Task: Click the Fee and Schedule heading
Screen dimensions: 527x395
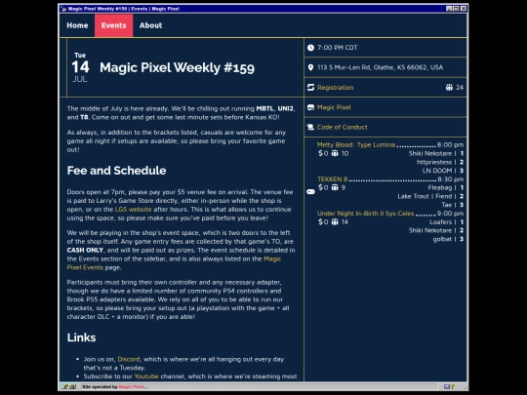Action: (x=117, y=171)
